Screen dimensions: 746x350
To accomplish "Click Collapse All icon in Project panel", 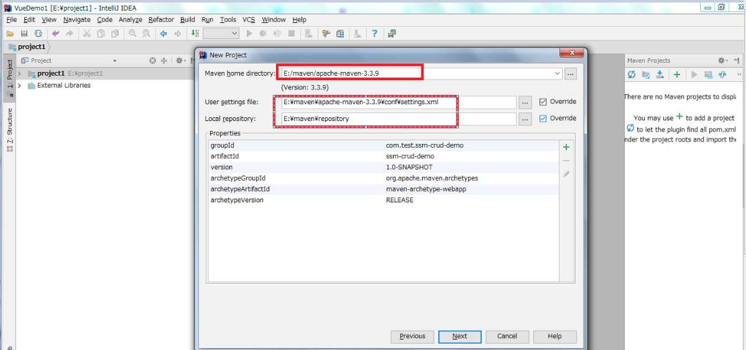I will click(164, 61).
